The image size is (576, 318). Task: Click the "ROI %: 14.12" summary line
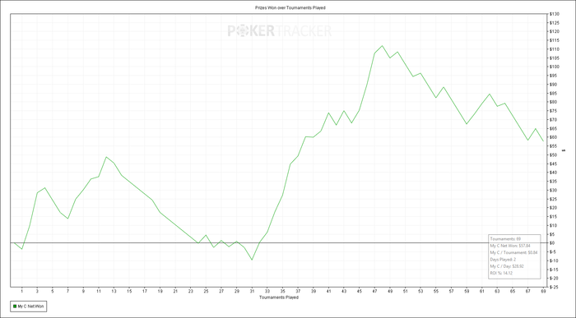501,273
